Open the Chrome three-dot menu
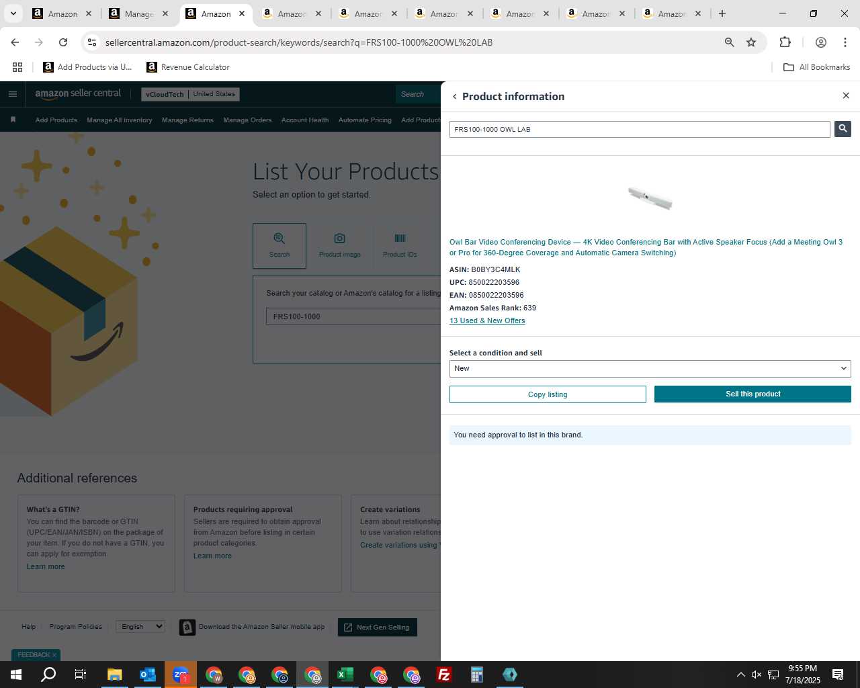Screen dimensions: 860x688 (x=845, y=42)
